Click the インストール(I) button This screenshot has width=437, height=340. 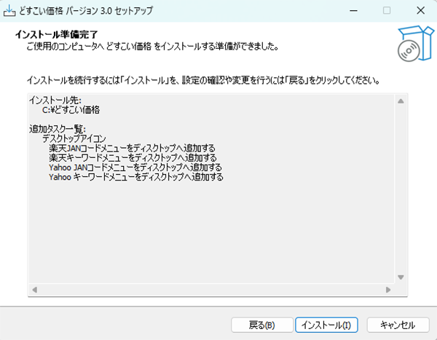click(x=326, y=325)
